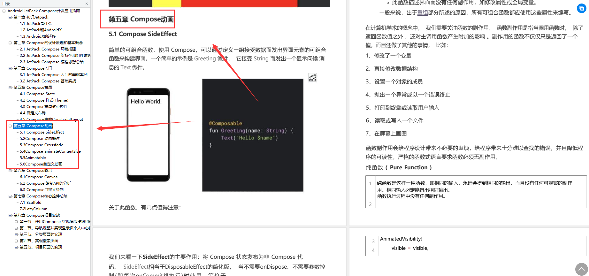This screenshot has width=589, height=276.
Task: Click the blue document icon at top right
Action: coord(582,9)
